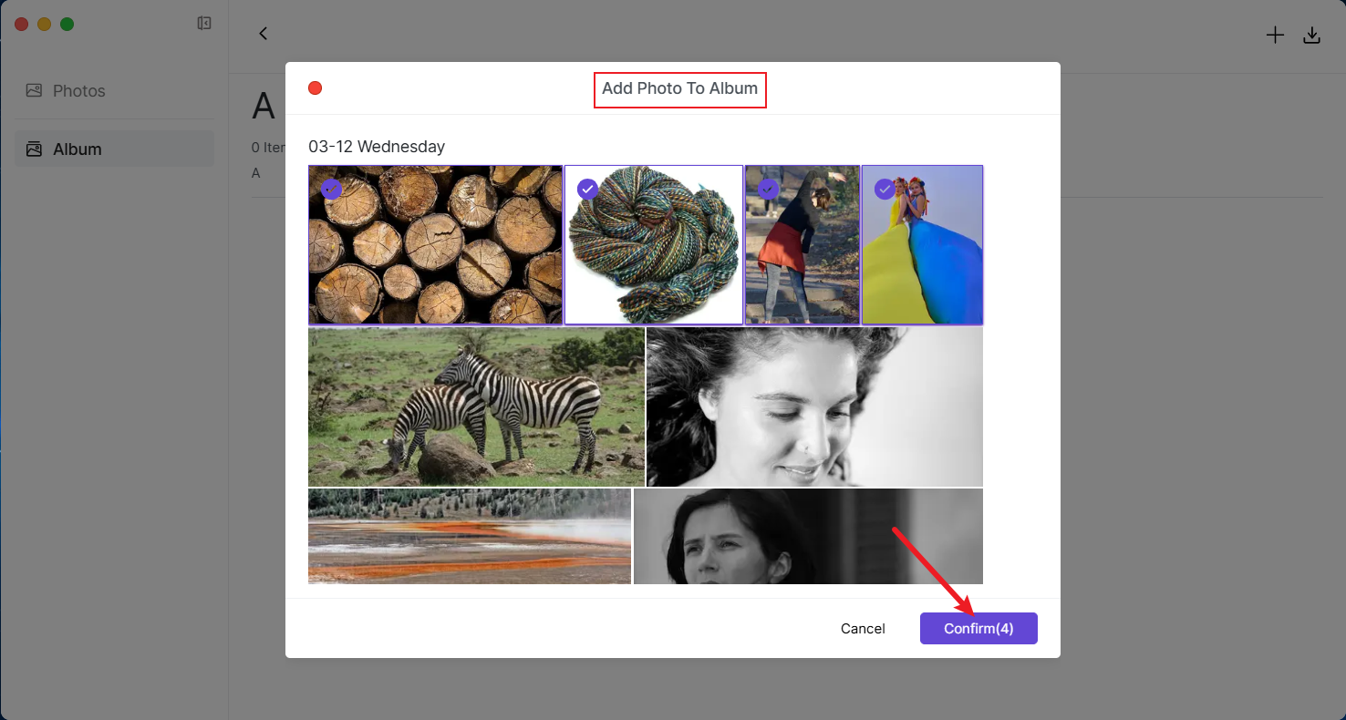Image resolution: width=1346 pixels, height=720 pixels.
Task: Open the Photos section in the sidebar
Action: pos(78,91)
